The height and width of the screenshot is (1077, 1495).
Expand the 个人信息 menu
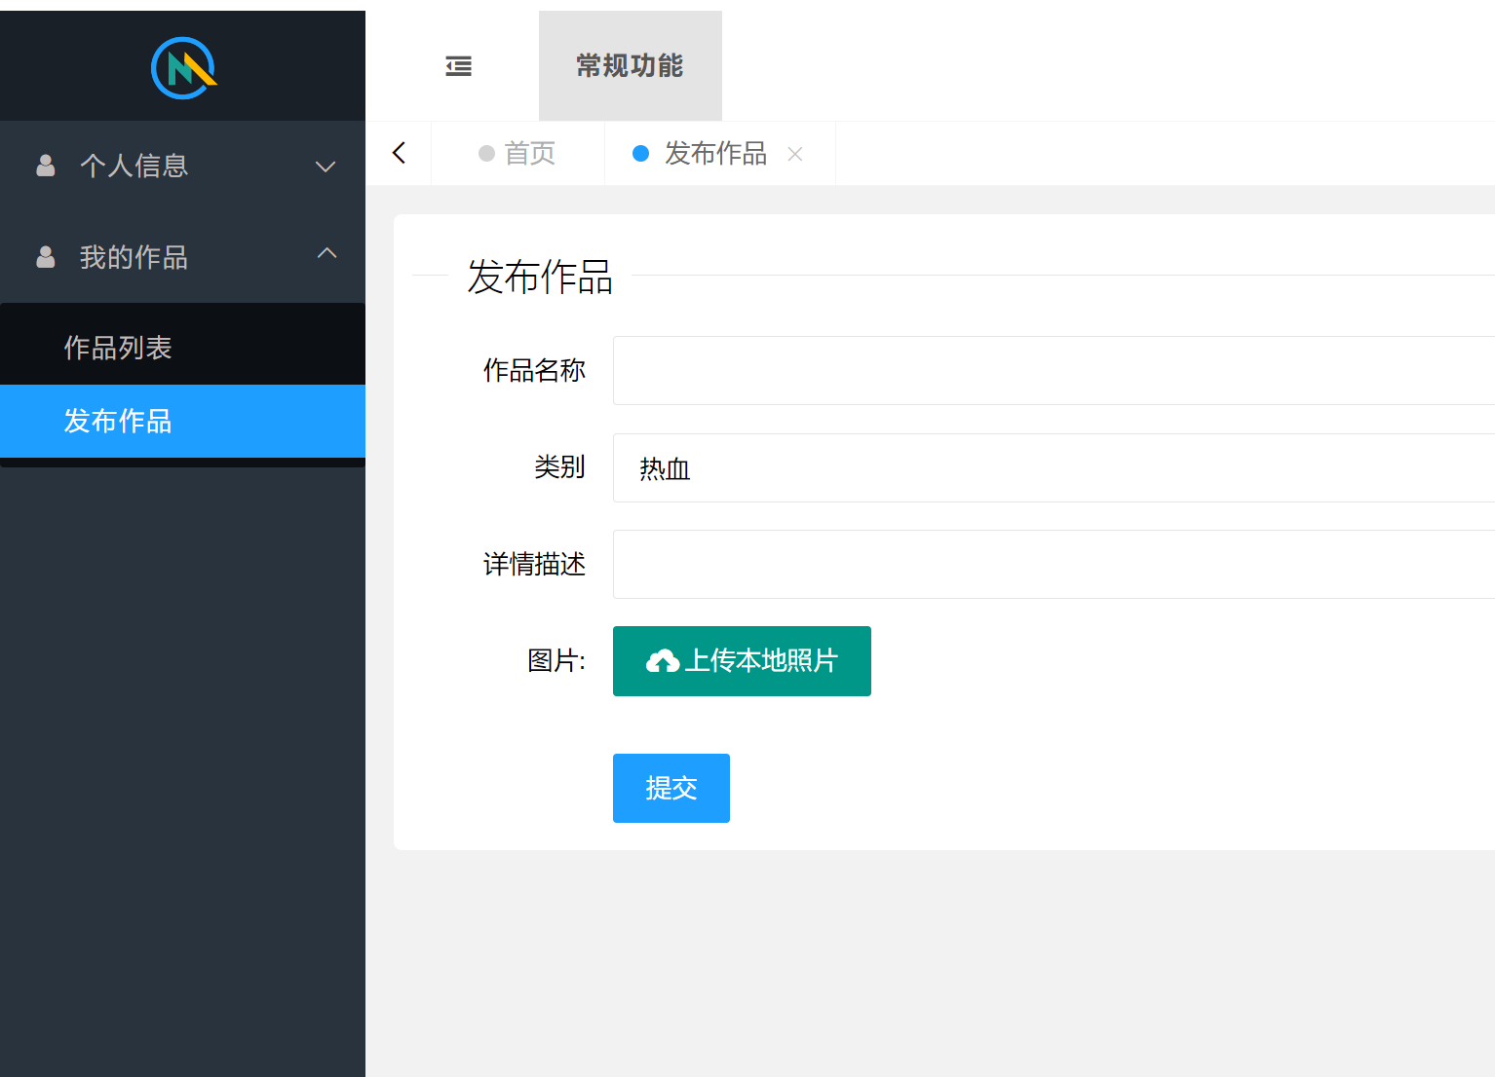pos(325,167)
